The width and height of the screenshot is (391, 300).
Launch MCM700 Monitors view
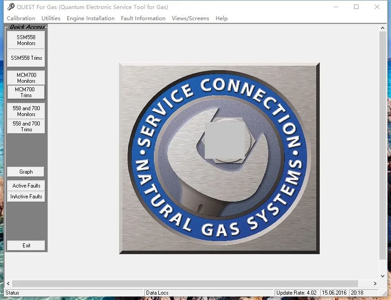tap(26, 78)
